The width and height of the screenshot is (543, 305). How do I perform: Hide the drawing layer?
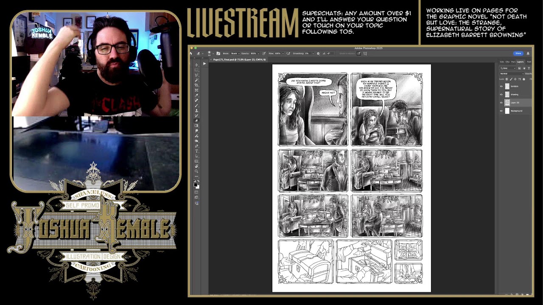[501, 94]
